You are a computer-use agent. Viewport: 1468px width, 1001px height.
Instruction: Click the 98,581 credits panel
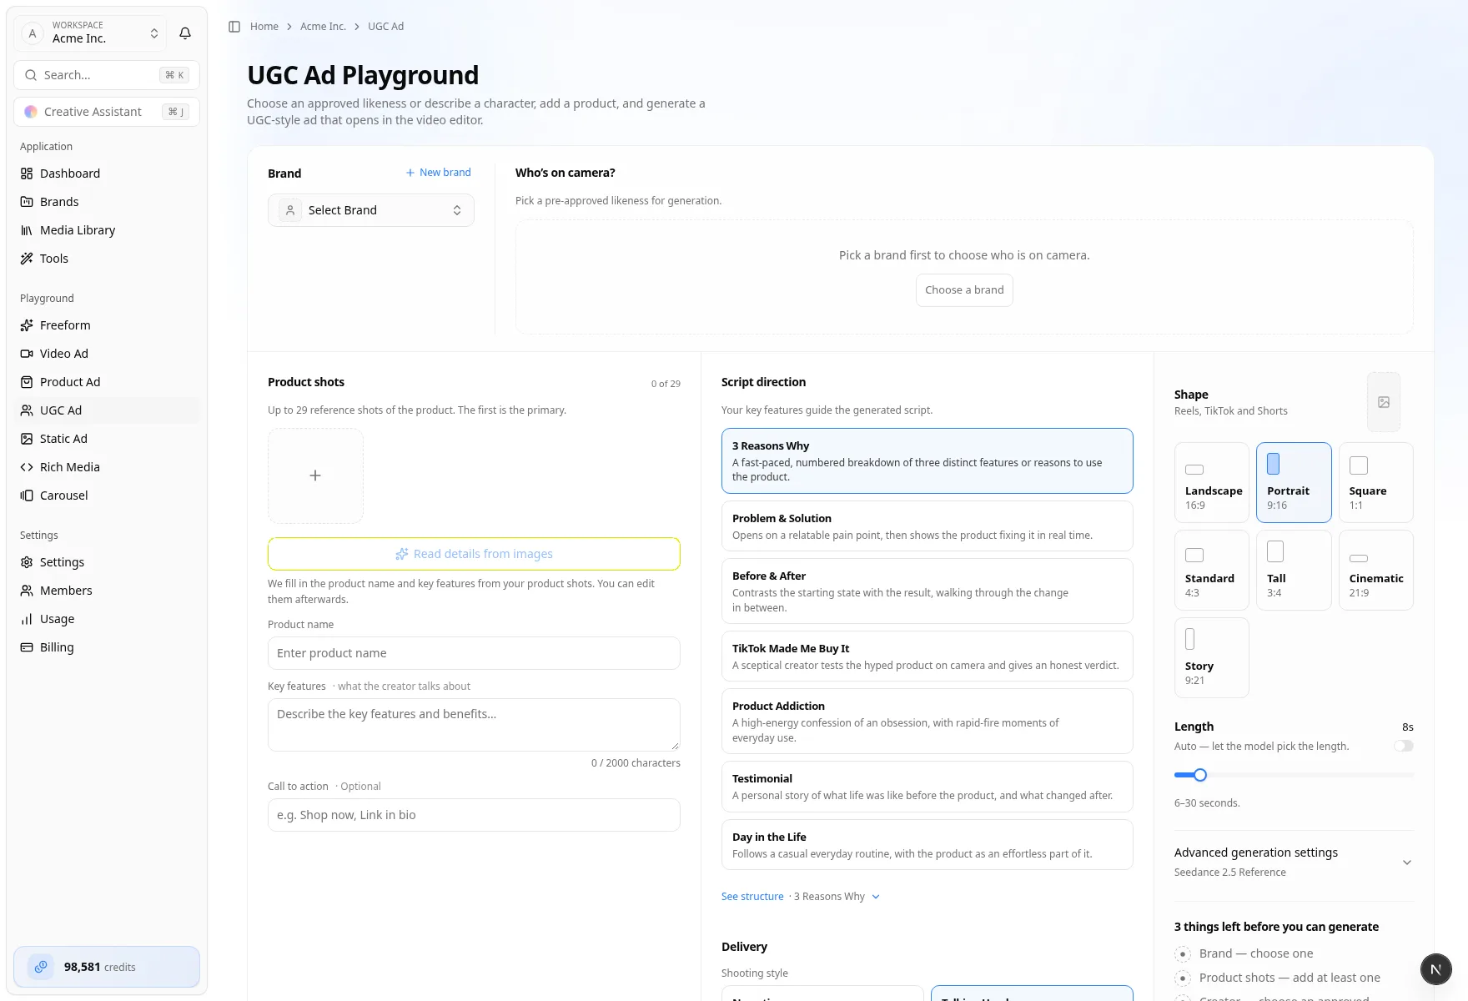coord(107,967)
